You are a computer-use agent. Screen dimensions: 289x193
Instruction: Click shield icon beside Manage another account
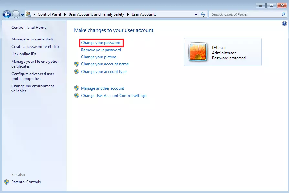pyautogui.click(x=77, y=88)
